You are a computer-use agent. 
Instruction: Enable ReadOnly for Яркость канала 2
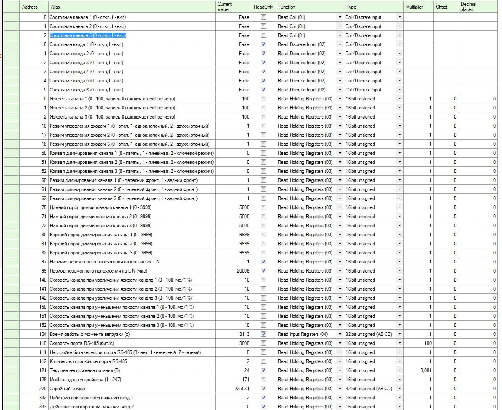click(263, 108)
